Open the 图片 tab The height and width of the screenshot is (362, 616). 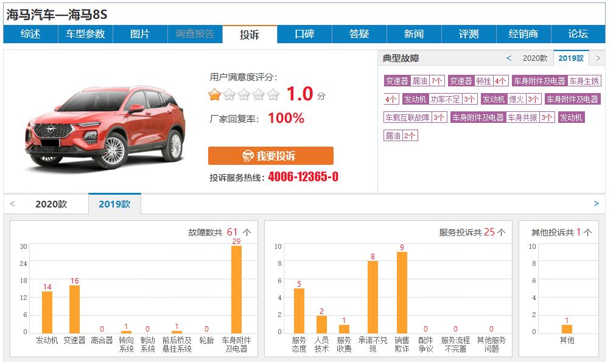(x=140, y=35)
